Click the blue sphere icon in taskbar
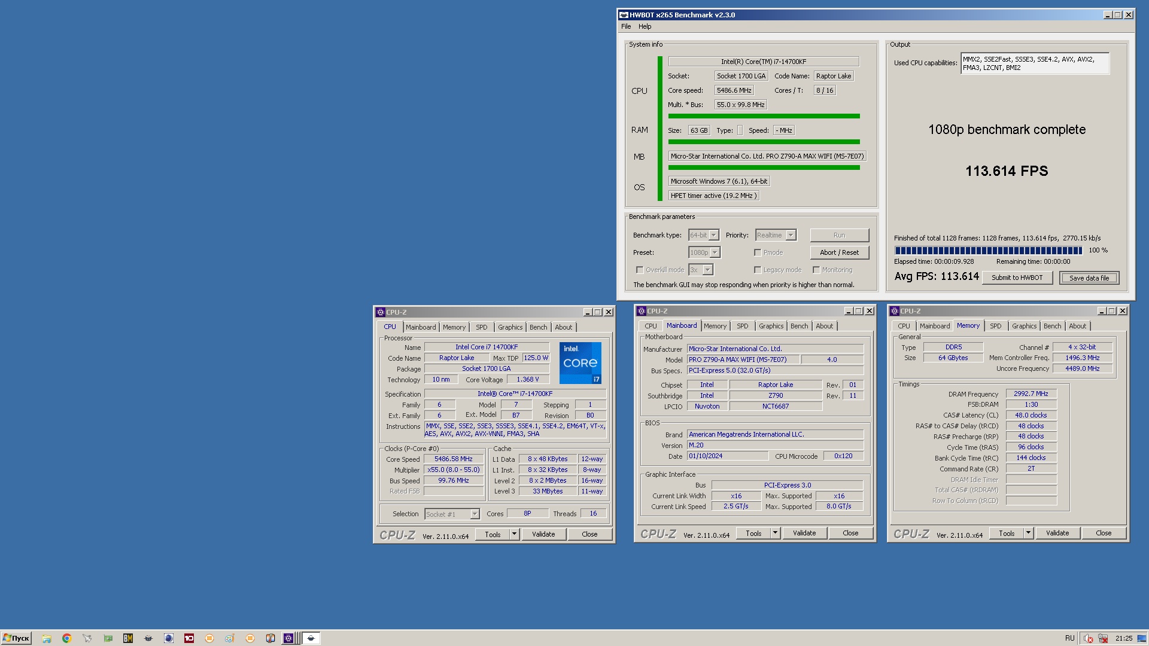 pyautogui.click(x=169, y=638)
